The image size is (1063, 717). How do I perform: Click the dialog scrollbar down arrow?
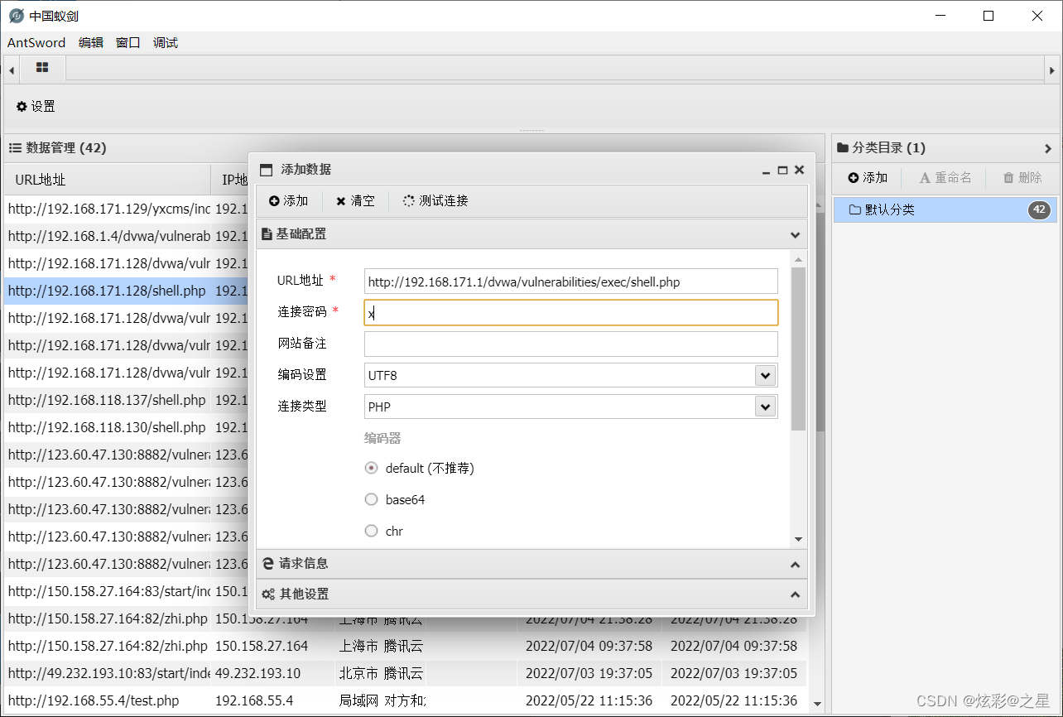tap(798, 539)
